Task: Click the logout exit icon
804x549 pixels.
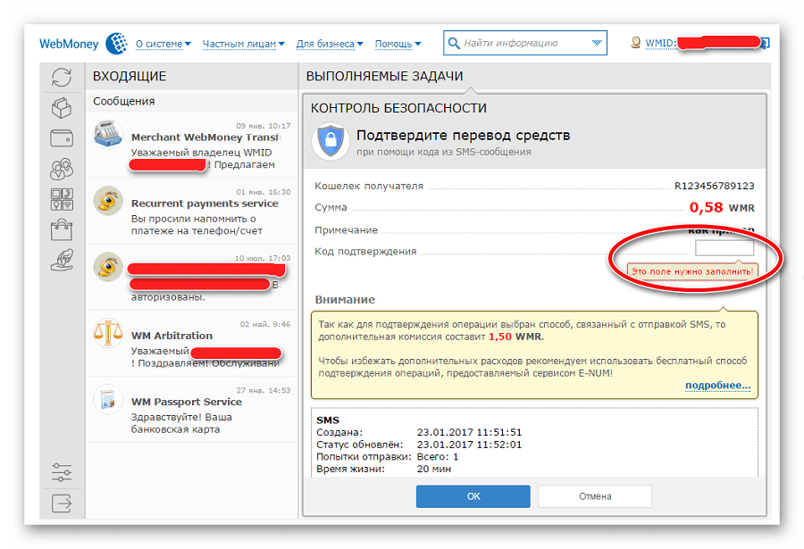Action: (62, 503)
